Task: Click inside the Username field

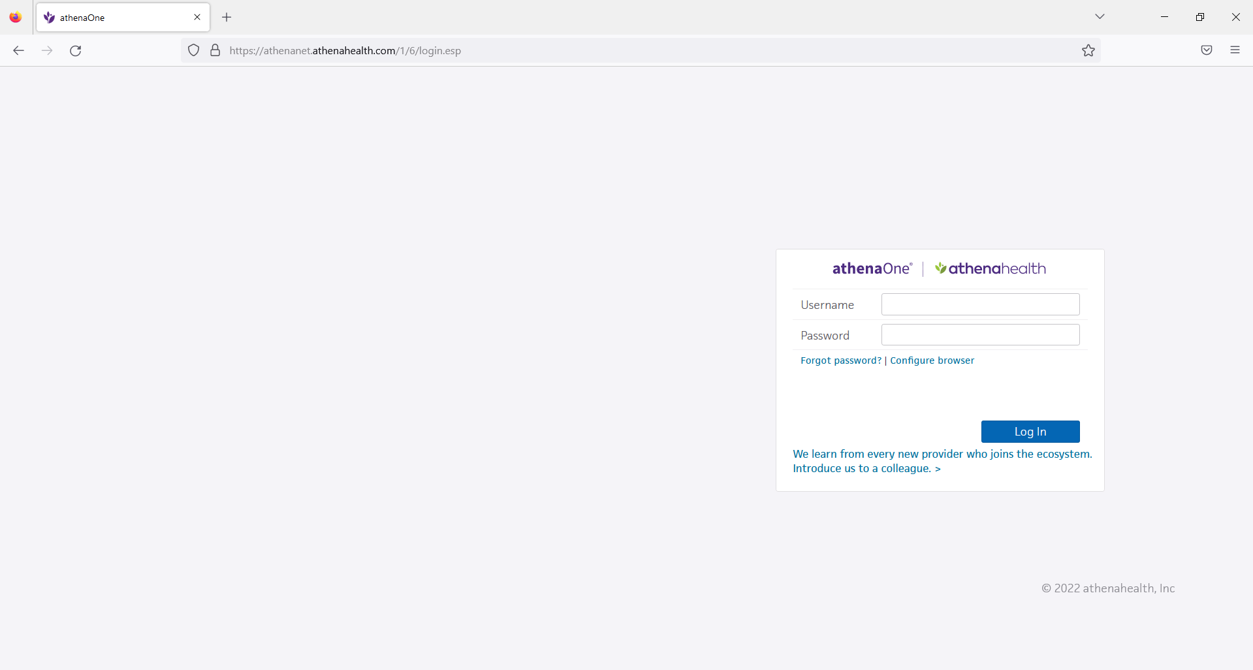Action: (979, 304)
